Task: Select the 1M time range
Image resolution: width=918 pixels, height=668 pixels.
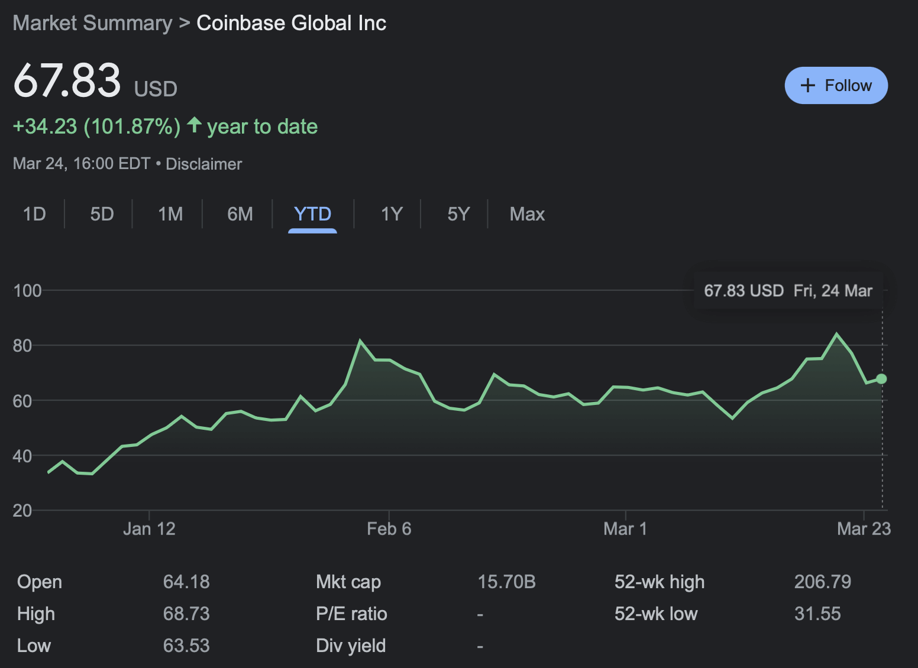Action: [x=170, y=214]
